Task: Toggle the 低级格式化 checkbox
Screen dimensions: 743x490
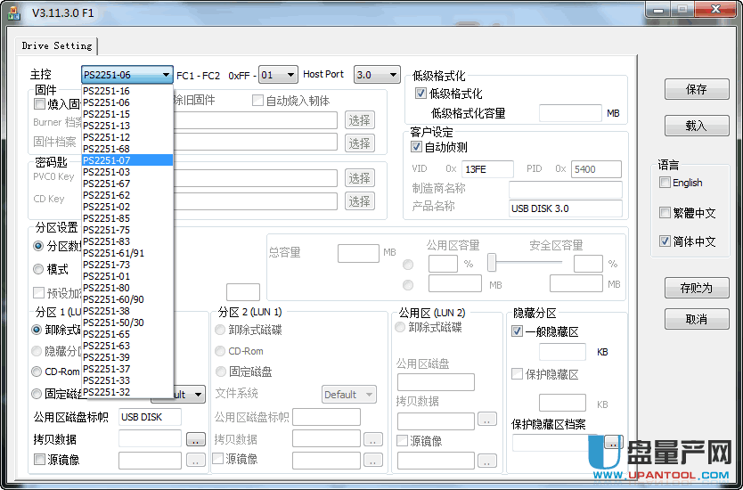Action: (x=421, y=94)
